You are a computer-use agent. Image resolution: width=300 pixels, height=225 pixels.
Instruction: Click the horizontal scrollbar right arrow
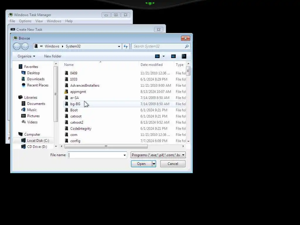click(183, 146)
